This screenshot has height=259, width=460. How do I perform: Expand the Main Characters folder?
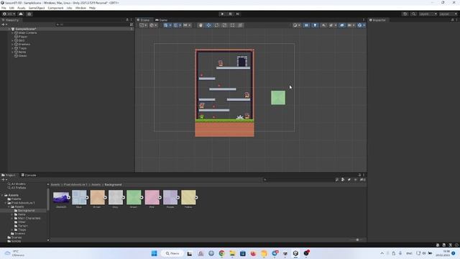(12, 218)
